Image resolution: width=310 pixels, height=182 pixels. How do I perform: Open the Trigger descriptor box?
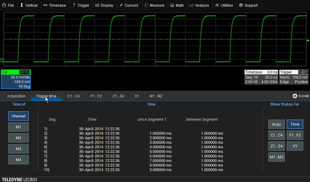[294, 77]
